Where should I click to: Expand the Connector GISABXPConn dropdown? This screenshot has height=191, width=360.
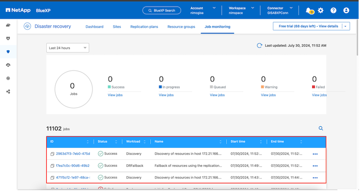[x=291, y=8]
